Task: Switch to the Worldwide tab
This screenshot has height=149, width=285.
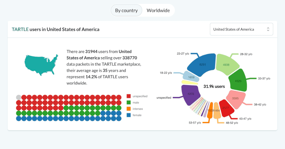Action: pyautogui.click(x=158, y=10)
